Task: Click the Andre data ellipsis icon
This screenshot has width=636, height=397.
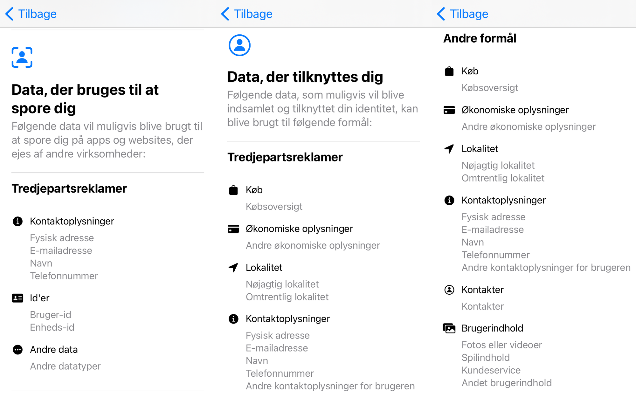Action: pos(17,350)
